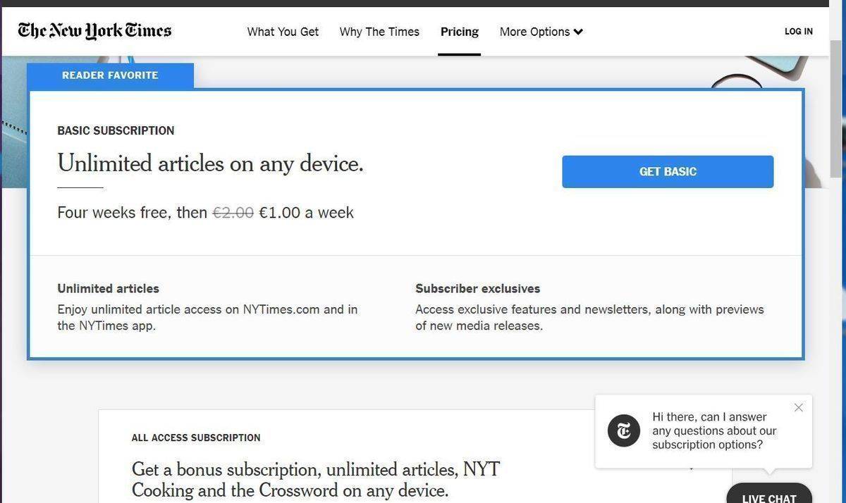The width and height of the screenshot is (846, 503).
Task: Open the LIVE CHAT button
Action: pos(768,496)
